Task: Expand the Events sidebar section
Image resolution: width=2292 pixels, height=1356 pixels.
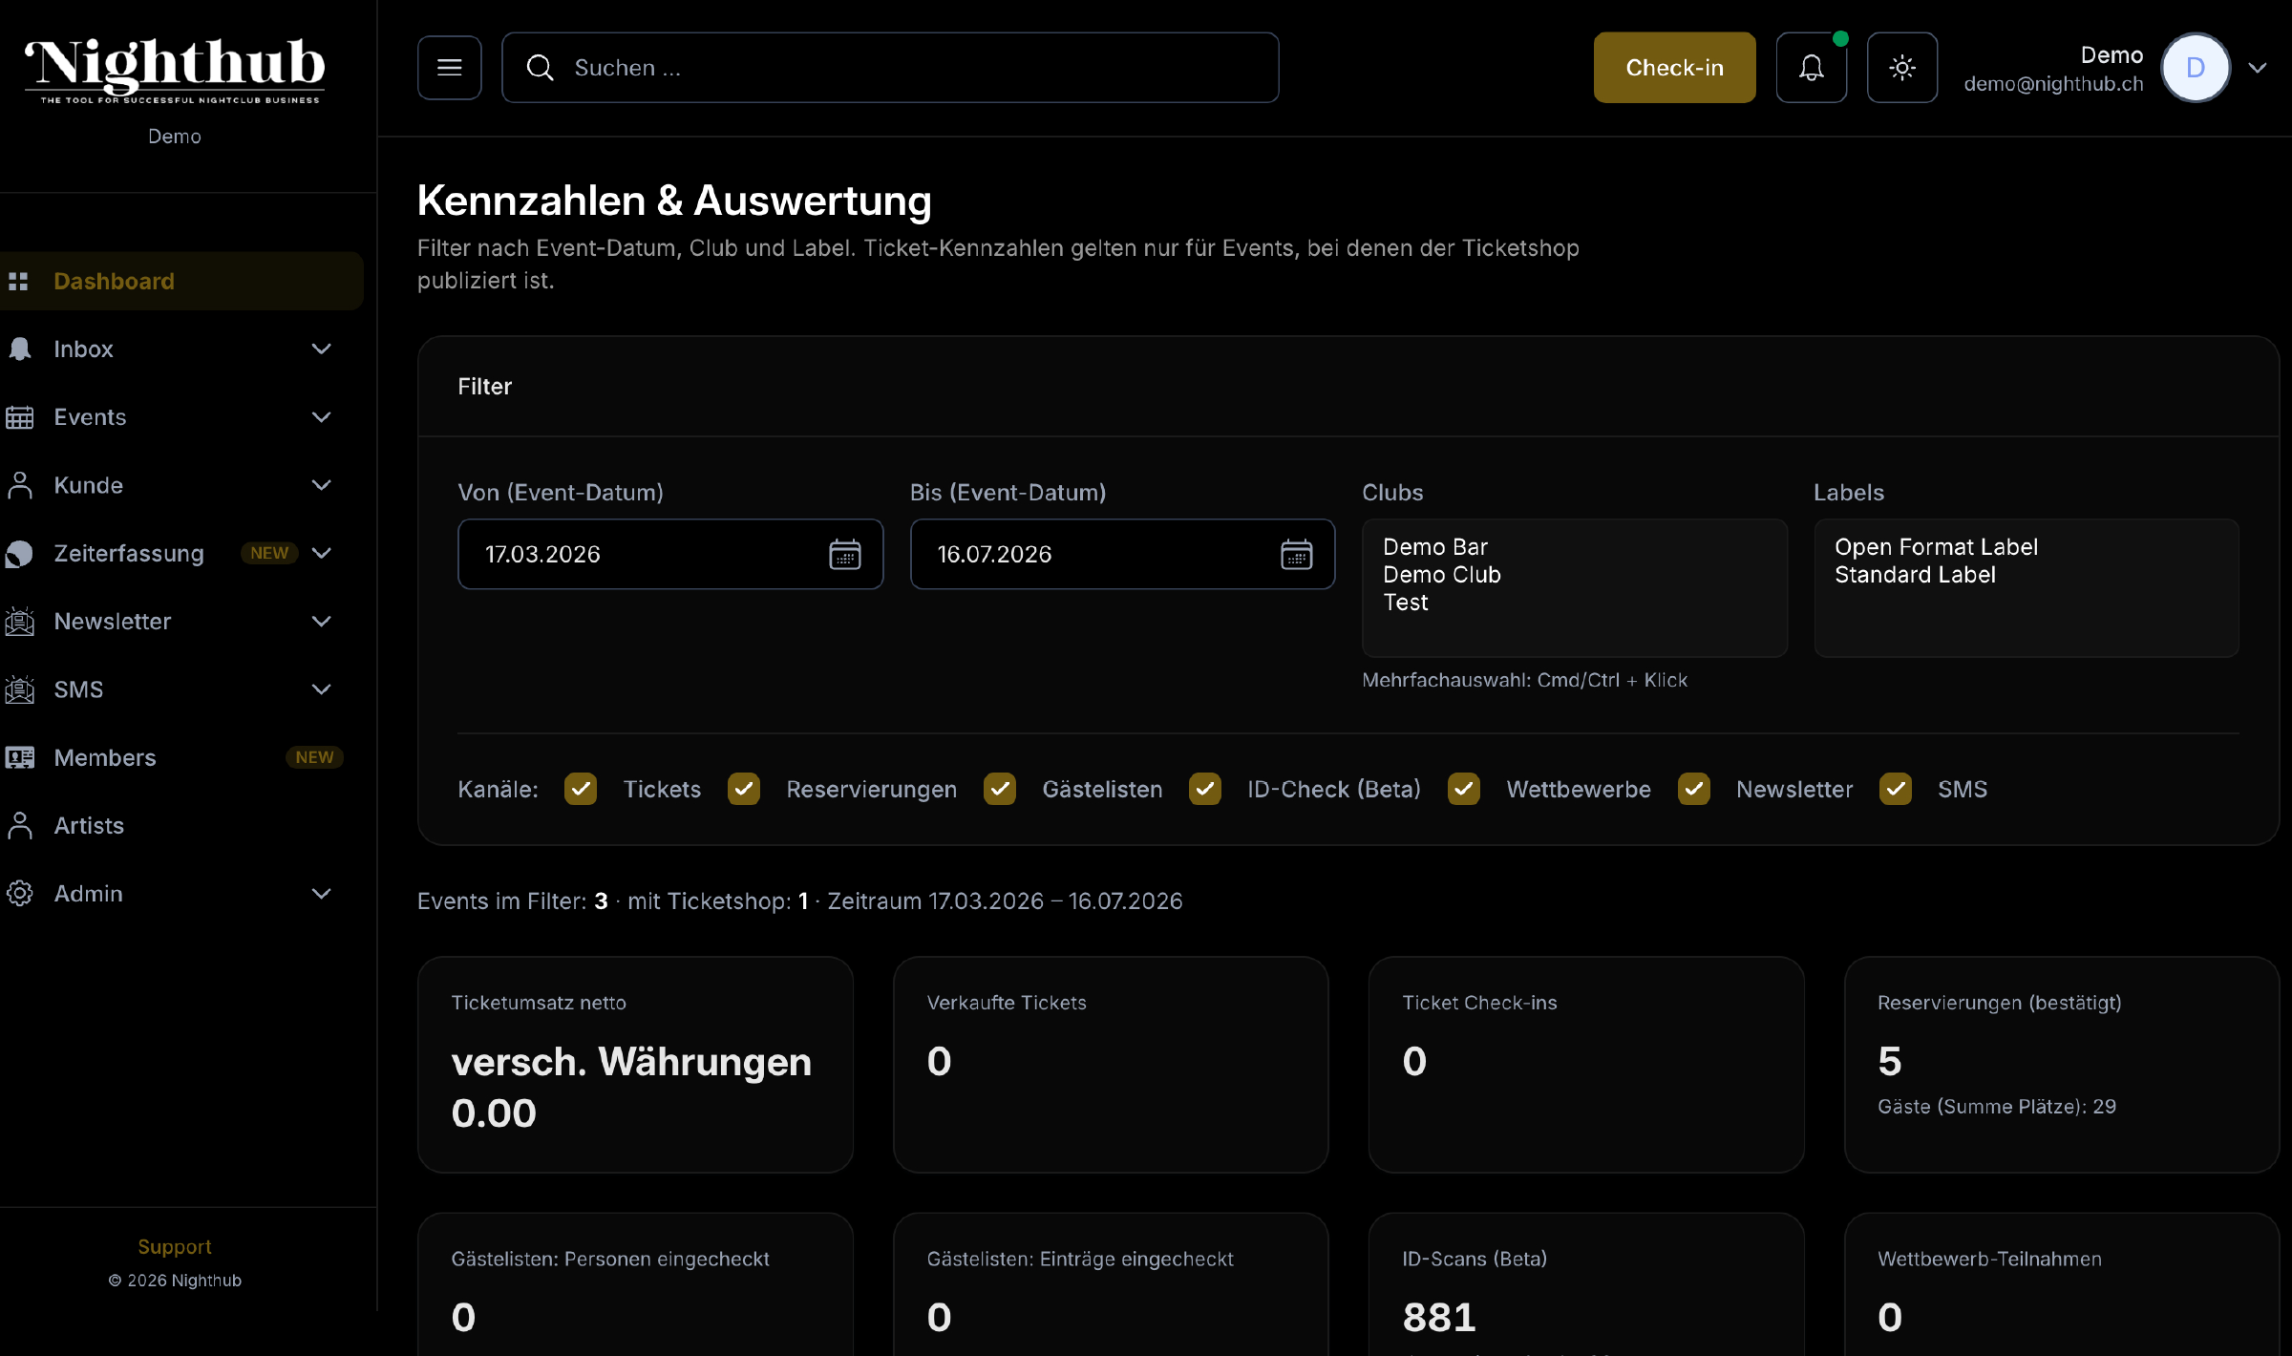Action: (321, 416)
